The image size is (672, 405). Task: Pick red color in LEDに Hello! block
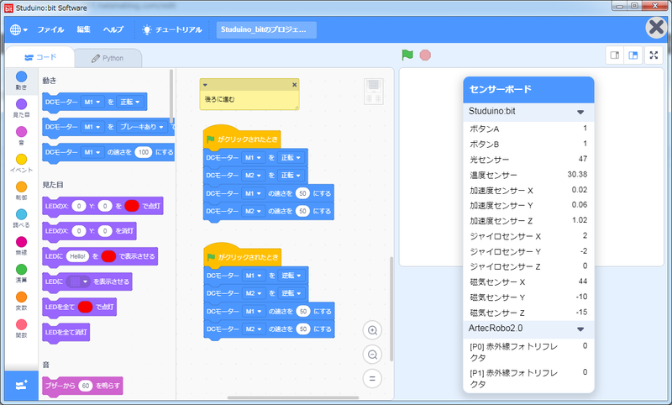tap(109, 256)
